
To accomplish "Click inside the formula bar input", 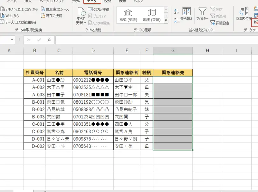I will (156, 40).
